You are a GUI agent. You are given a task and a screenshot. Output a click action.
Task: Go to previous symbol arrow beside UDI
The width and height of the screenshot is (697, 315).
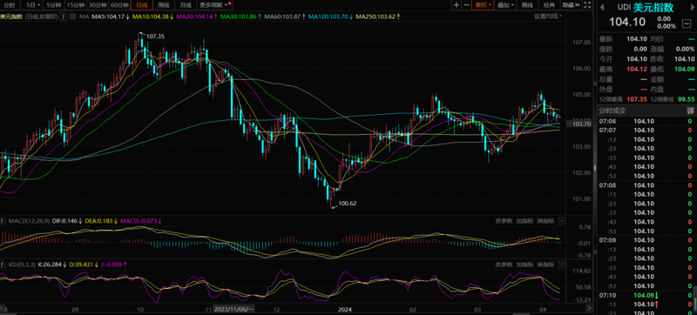[x=602, y=8]
